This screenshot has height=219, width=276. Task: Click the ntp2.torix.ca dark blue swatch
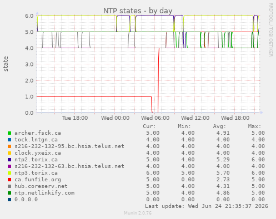[x=9, y=160]
